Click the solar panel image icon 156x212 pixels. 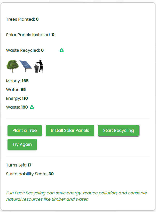coord(26,66)
